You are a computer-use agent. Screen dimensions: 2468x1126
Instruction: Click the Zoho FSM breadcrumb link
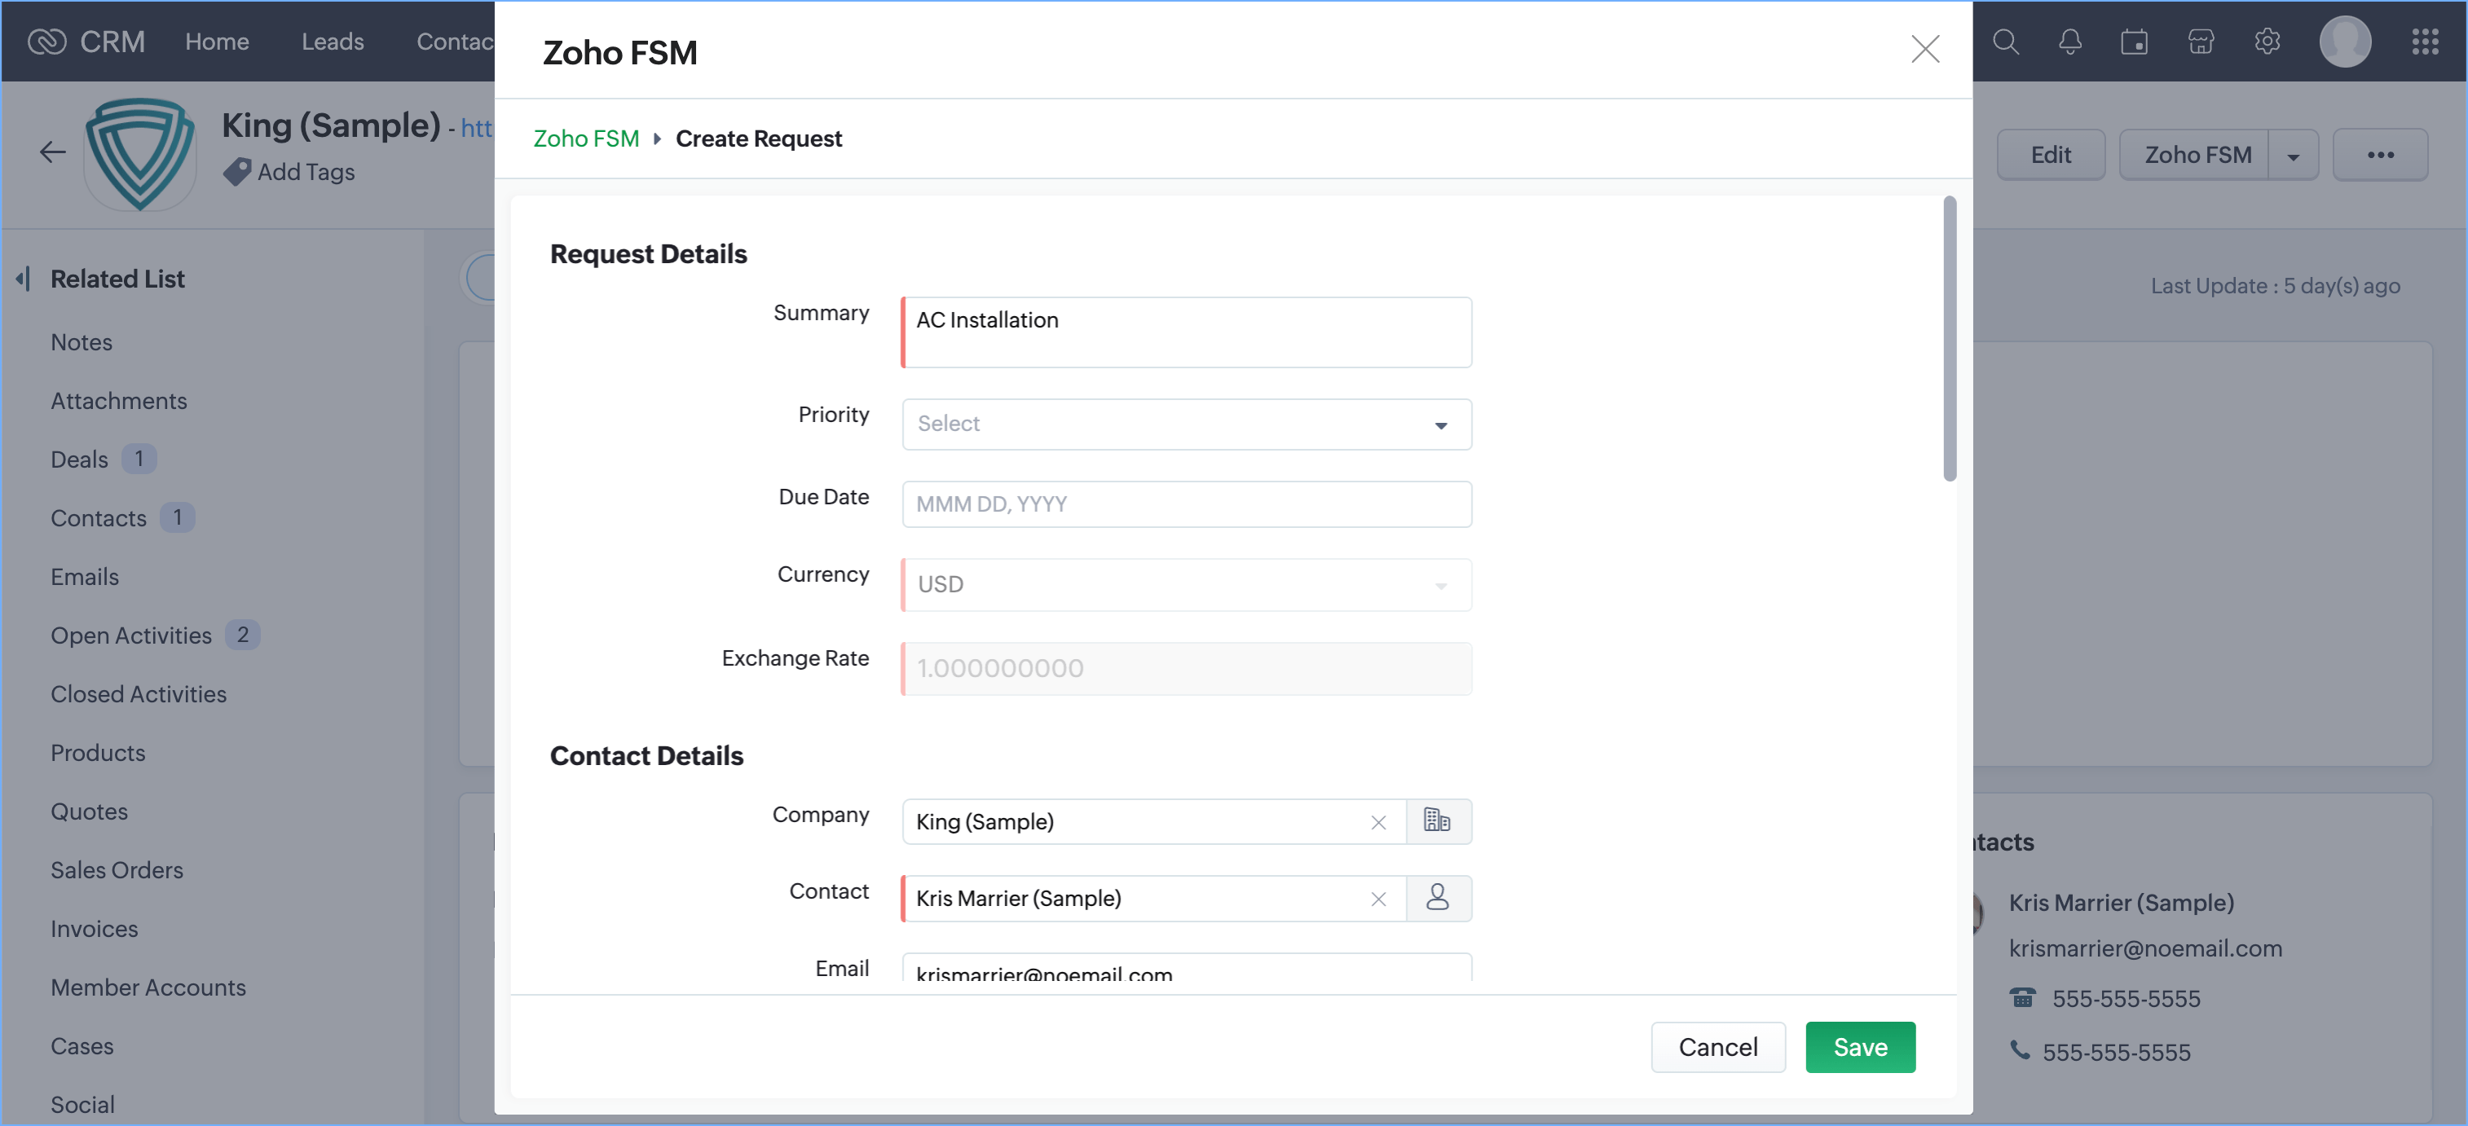[x=585, y=139]
